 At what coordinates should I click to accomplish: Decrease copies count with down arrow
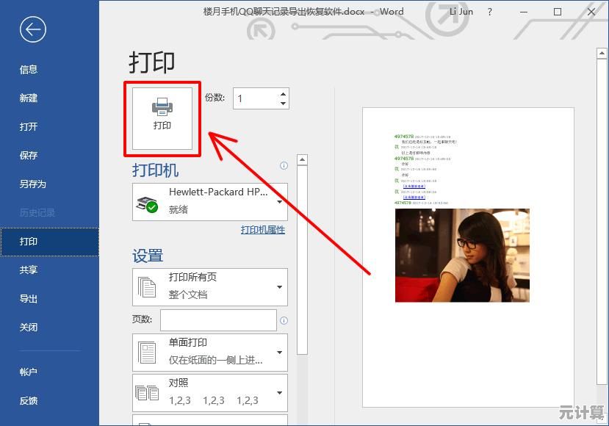click(284, 104)
